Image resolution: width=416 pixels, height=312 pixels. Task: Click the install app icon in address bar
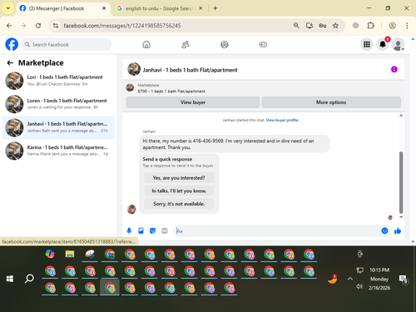click(310, 26)
